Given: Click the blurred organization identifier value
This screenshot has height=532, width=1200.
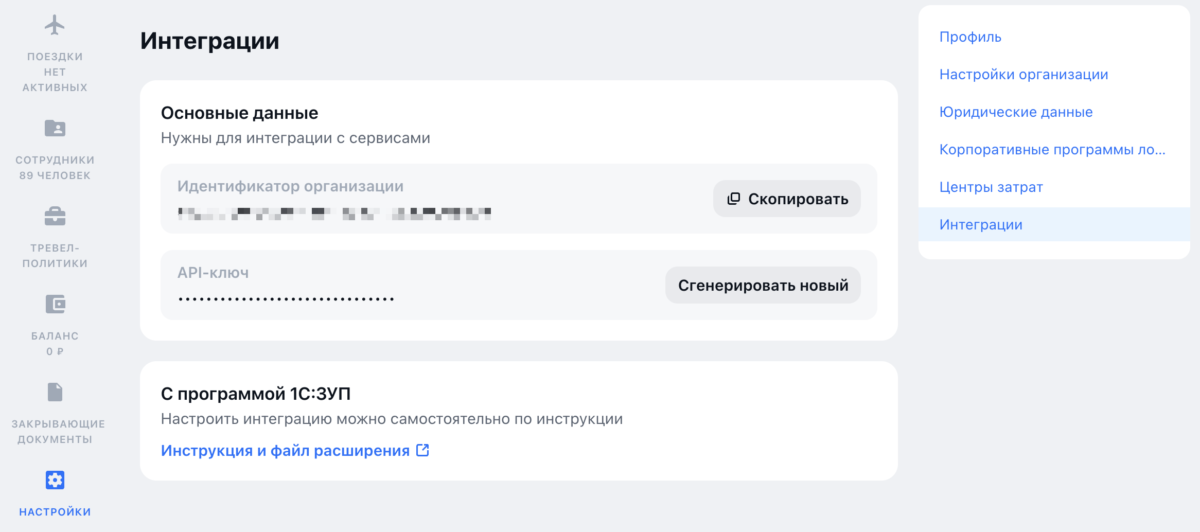Looking at the screenshot, I should click(x=334, y=214).
